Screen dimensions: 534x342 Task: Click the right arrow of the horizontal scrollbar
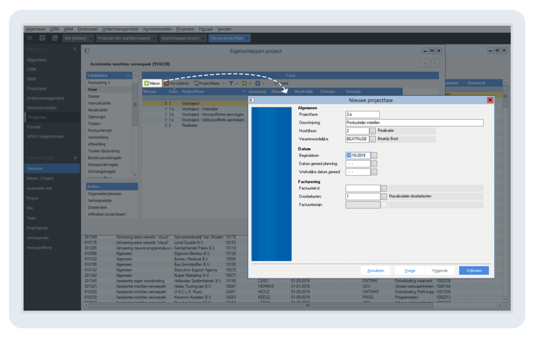point(500,305)
